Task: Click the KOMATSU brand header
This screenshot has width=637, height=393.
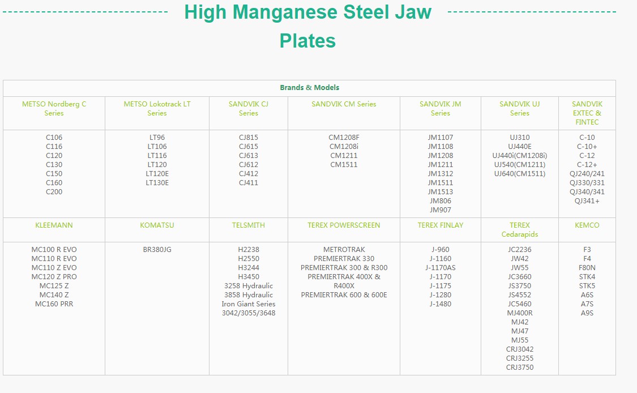Action: [x=157, y=225]
